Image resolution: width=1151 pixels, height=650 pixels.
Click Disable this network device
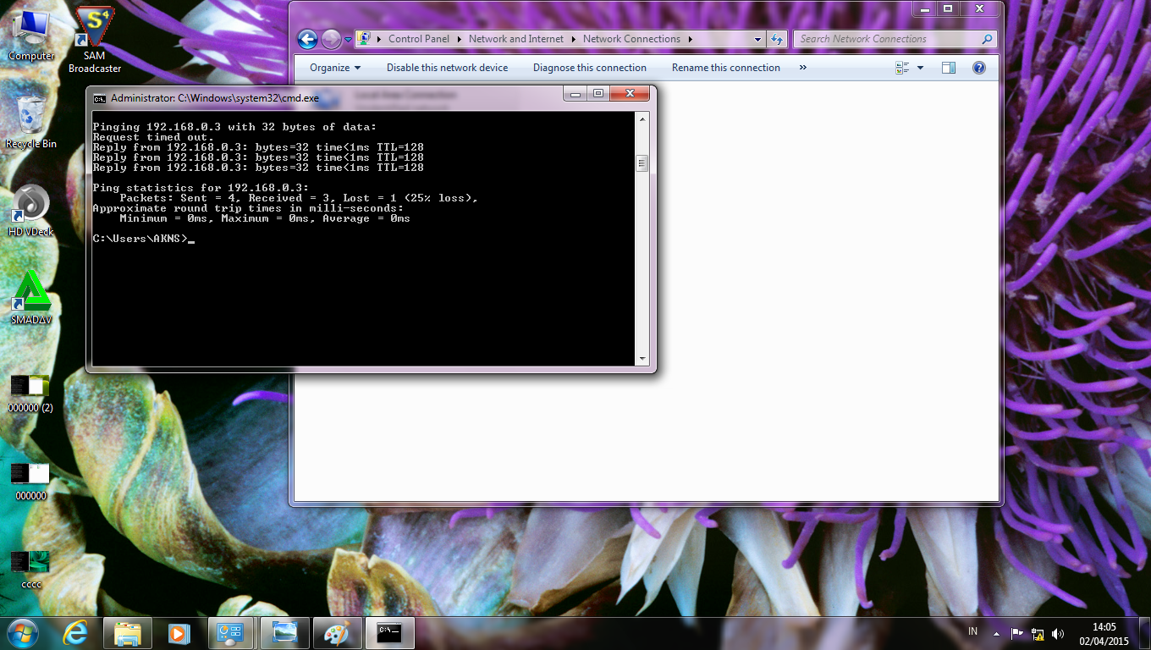[x=448, y=68]
